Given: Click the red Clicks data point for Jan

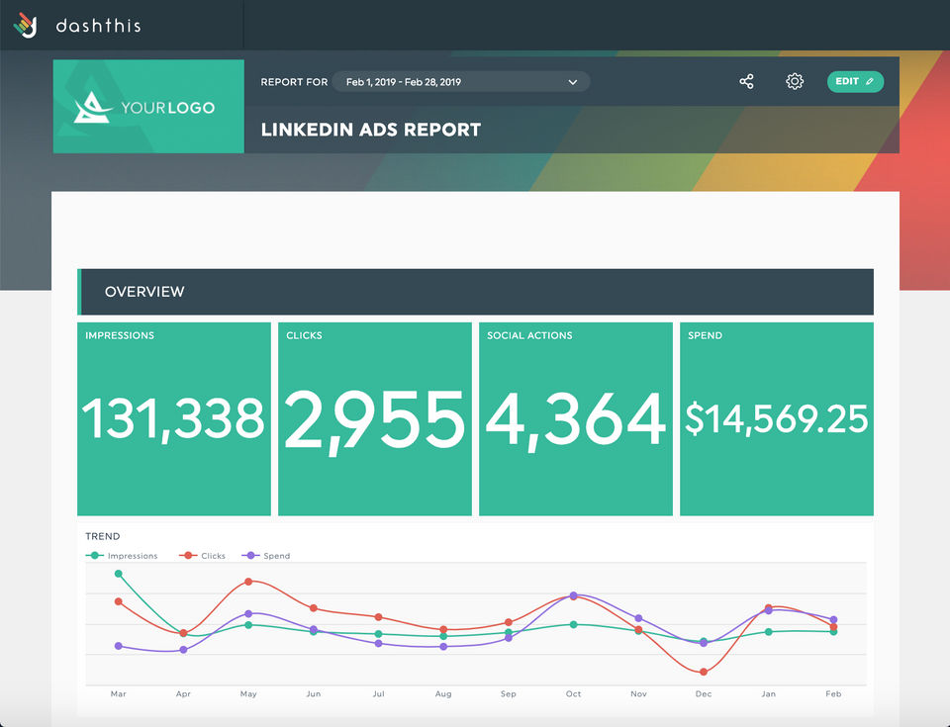Looking at the screenshot, I should [768, 607].
